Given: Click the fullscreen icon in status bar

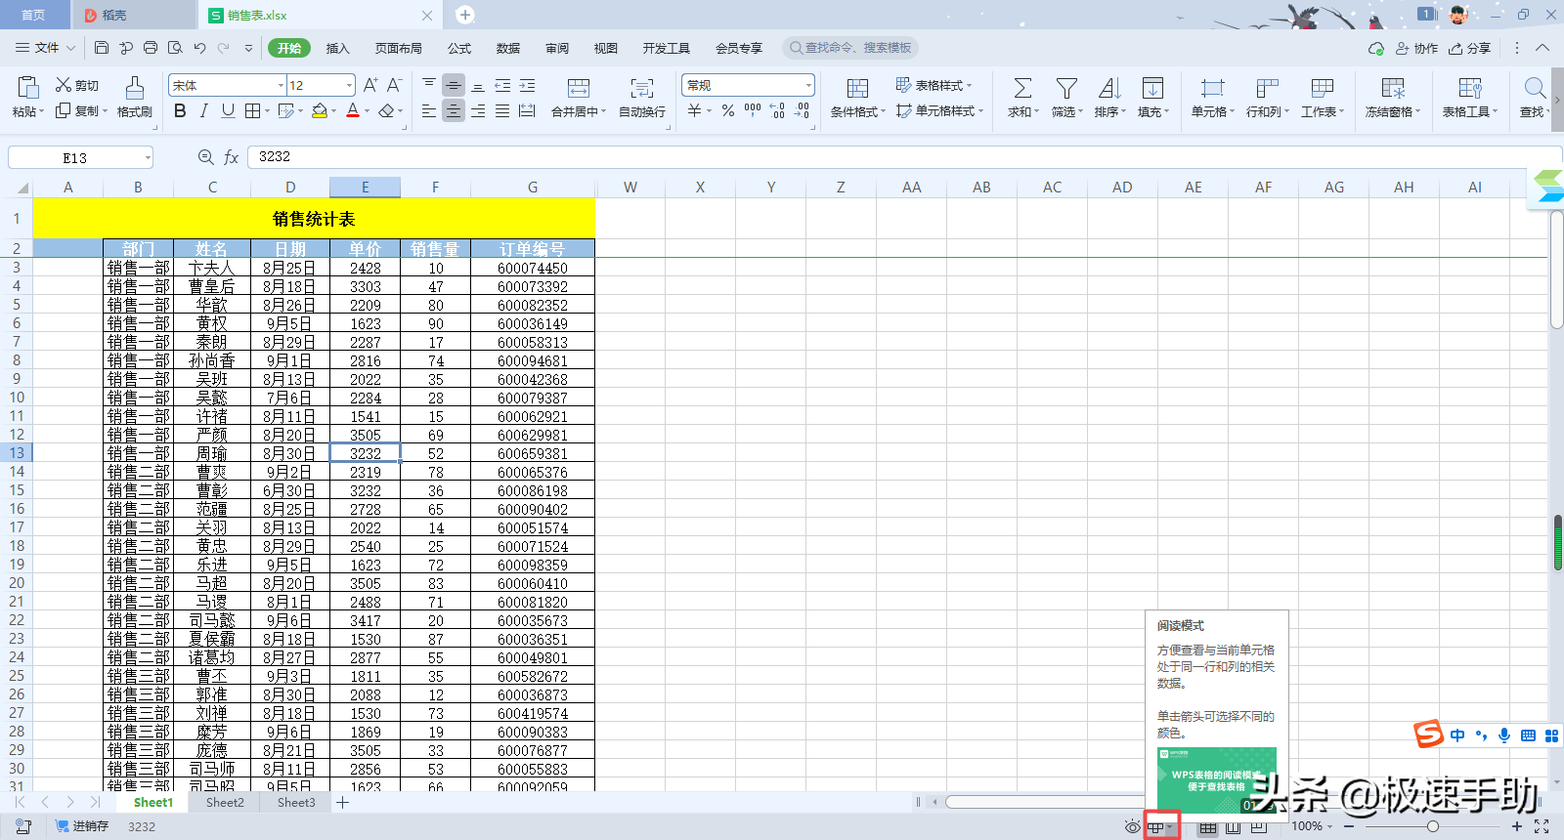Looking at the screenshot, I should [x=1542, y=826].
